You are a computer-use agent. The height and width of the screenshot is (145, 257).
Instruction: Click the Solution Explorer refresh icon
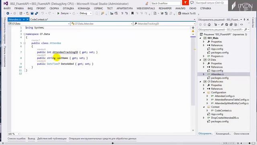coord(226,25)
